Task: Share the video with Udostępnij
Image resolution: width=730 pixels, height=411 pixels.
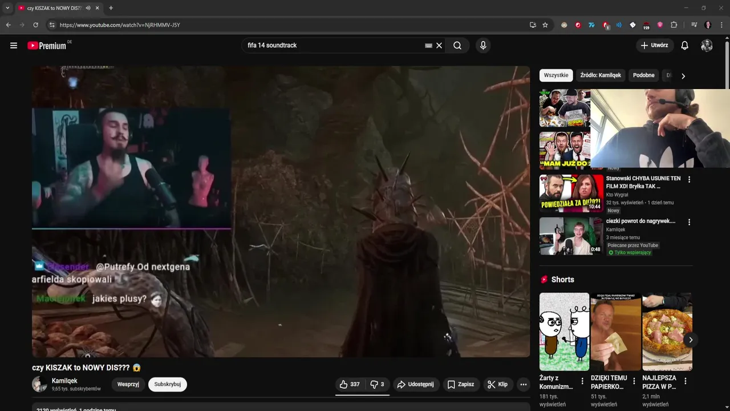Action: pyautogui.click(x=416, y=384)
